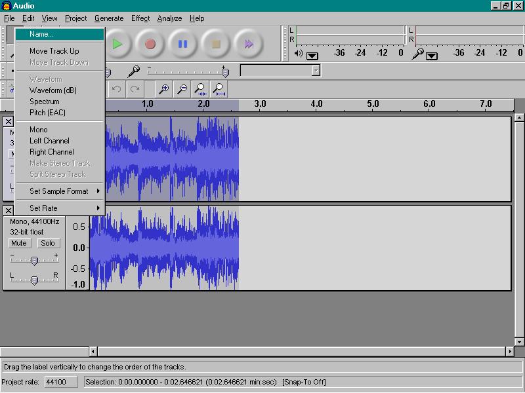Screen dimensions: 525x393
Task: Click the green Play button
Action: [117, 44]
